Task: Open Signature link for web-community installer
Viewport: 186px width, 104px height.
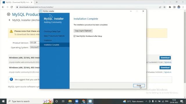Action: tap(168, 62)
